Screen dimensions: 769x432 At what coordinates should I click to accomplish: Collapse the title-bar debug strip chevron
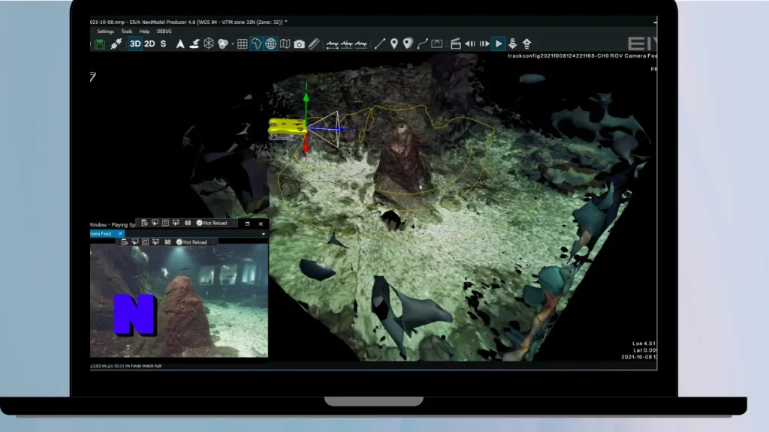[x=234, y=223]
